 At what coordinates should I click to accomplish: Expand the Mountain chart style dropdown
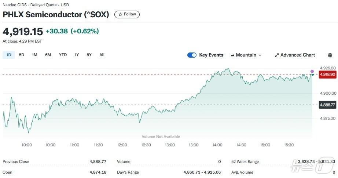260,55
